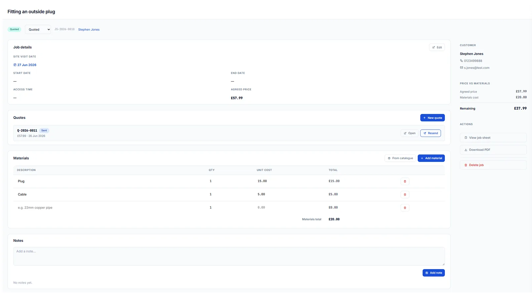Click the envelope icon beside email
The height and width of the screenshot is (299, 532).
(x=461, y=68)
